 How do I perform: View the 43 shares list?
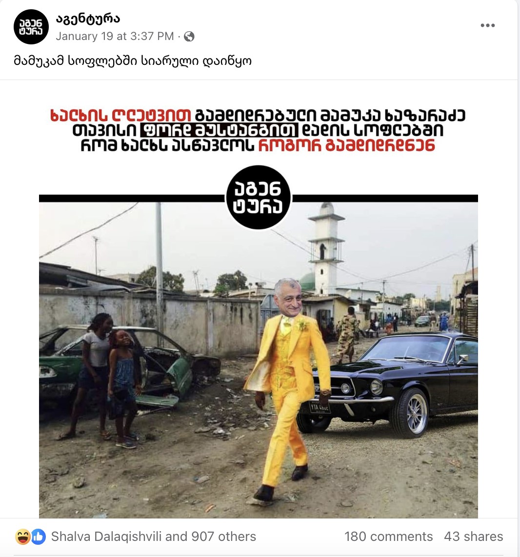coord(473,537)
